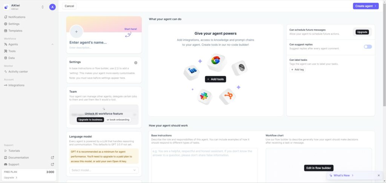Image resolution: width=386 pixels, height=183 pixels.
Task: Open Documentation external link icon
Action: coord(52,157)
